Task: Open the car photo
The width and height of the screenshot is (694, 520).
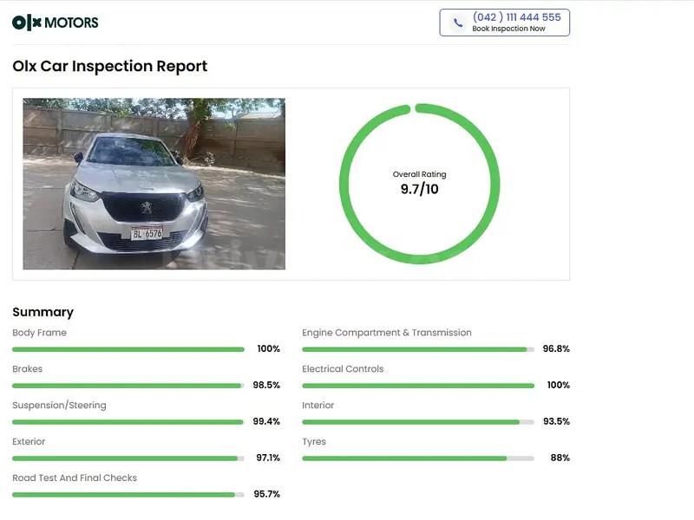Action: (x=153, y=184)
